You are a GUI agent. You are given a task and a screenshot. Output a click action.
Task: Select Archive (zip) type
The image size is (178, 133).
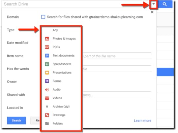tap(61, 107)
